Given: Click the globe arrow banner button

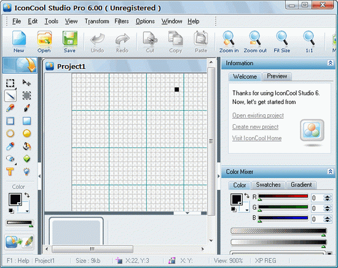Looking at the screenshot, I should [20, 65].
